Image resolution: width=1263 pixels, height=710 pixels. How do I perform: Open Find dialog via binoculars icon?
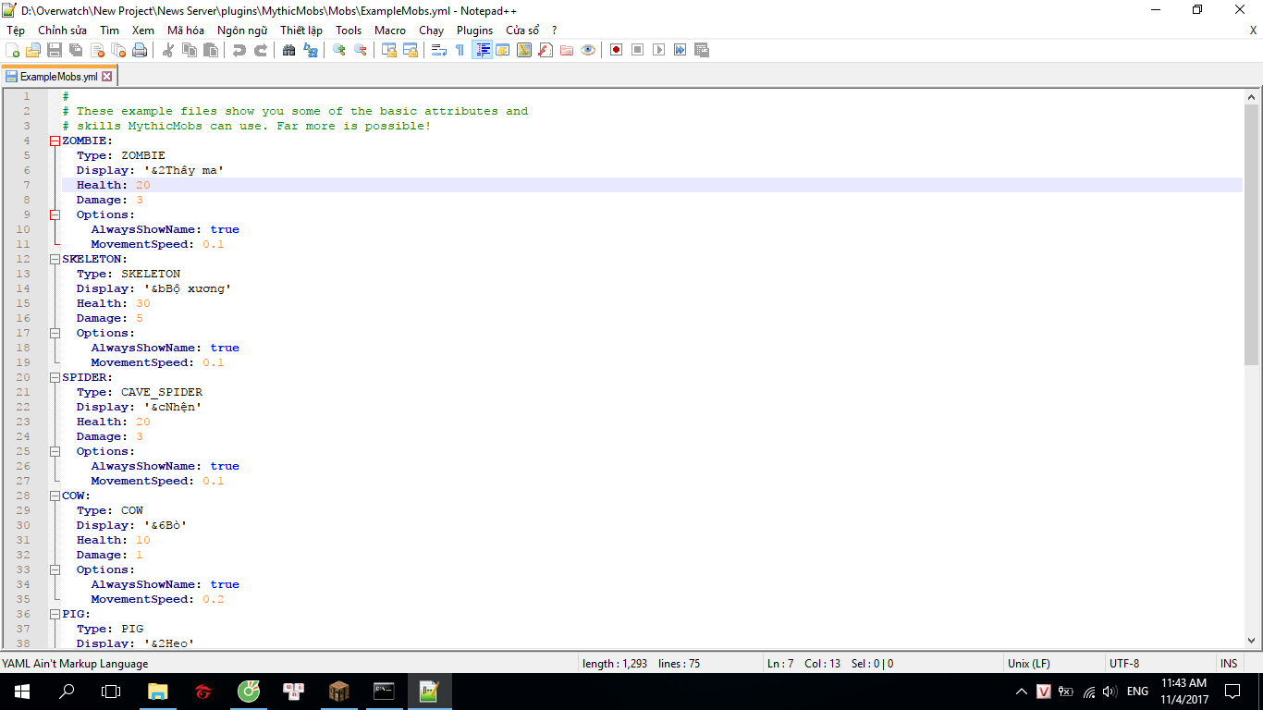tap(288, 50)
